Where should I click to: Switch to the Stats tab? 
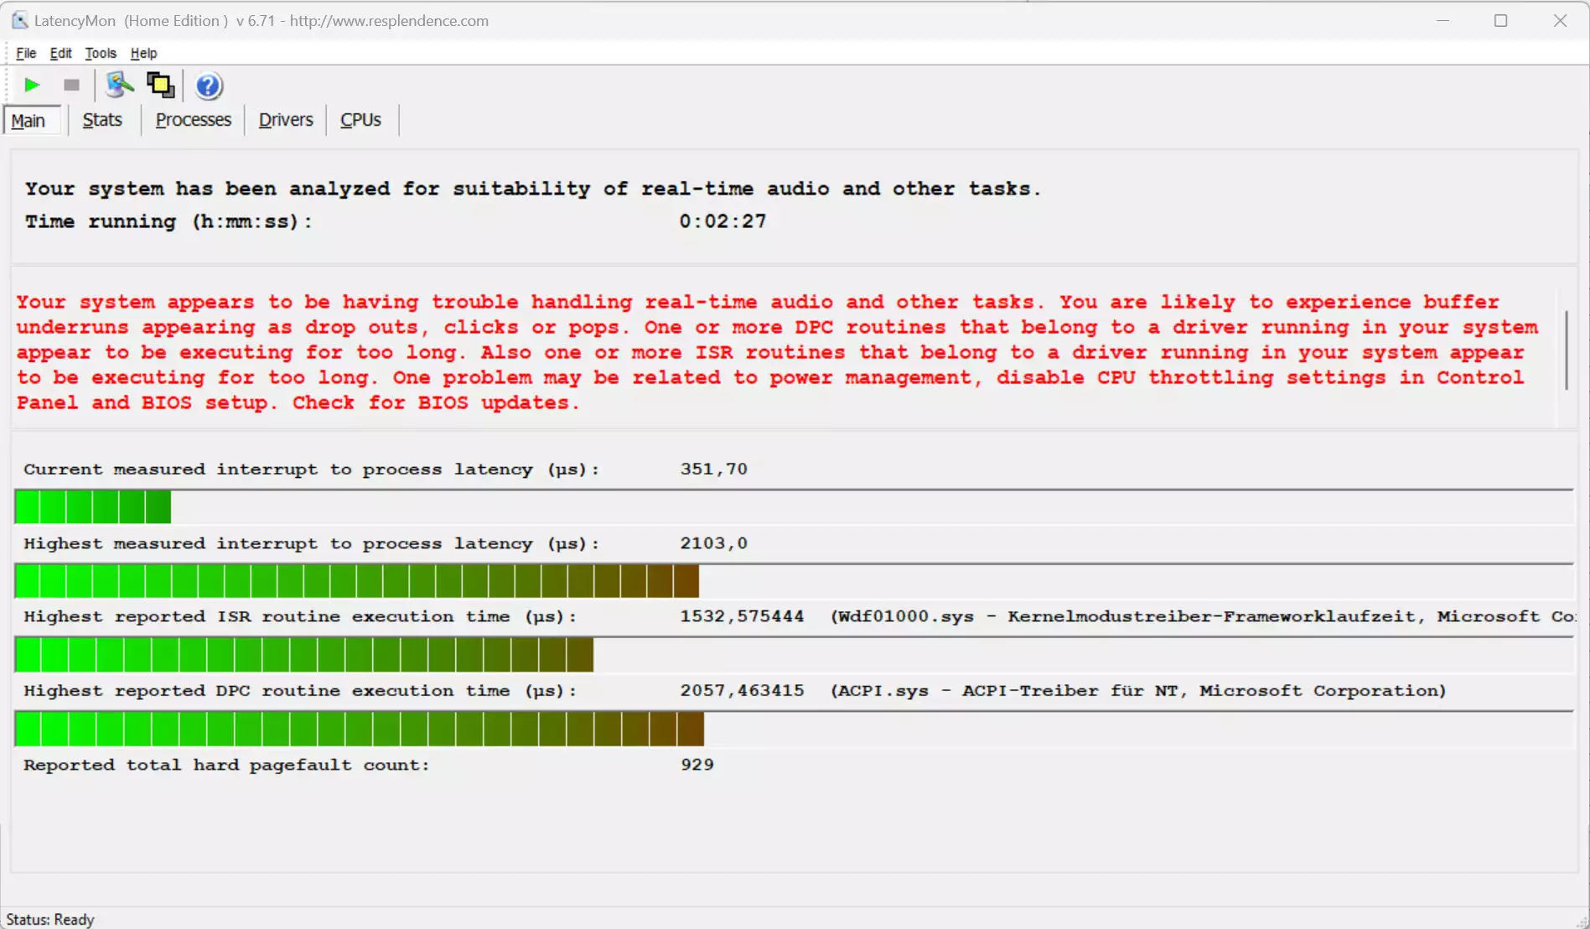click(102, 120)
